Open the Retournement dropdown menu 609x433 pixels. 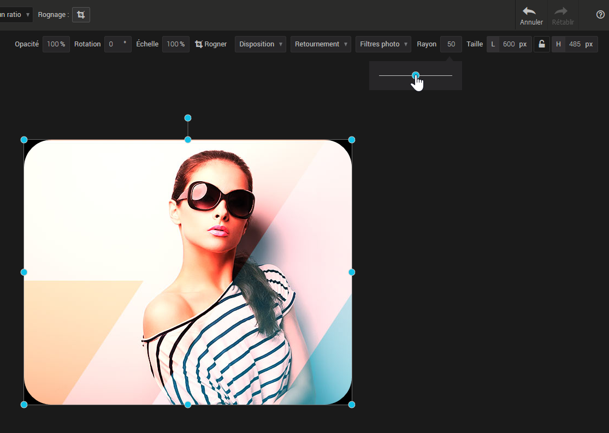(321, 44)
